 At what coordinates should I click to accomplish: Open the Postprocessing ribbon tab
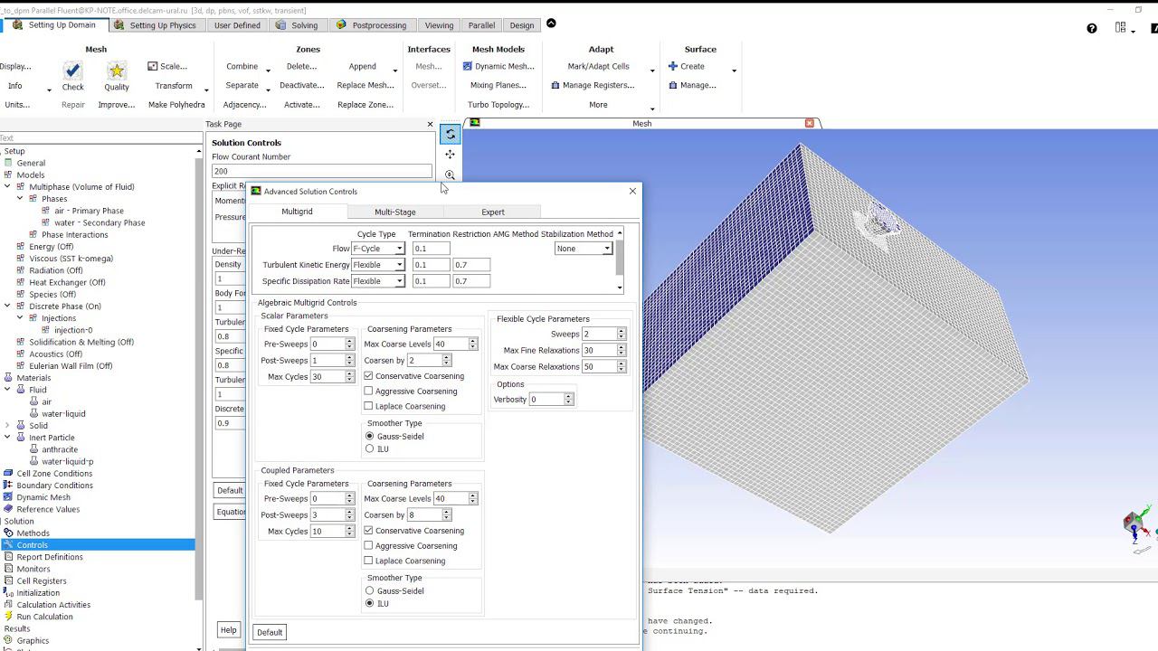click(371, 25)
